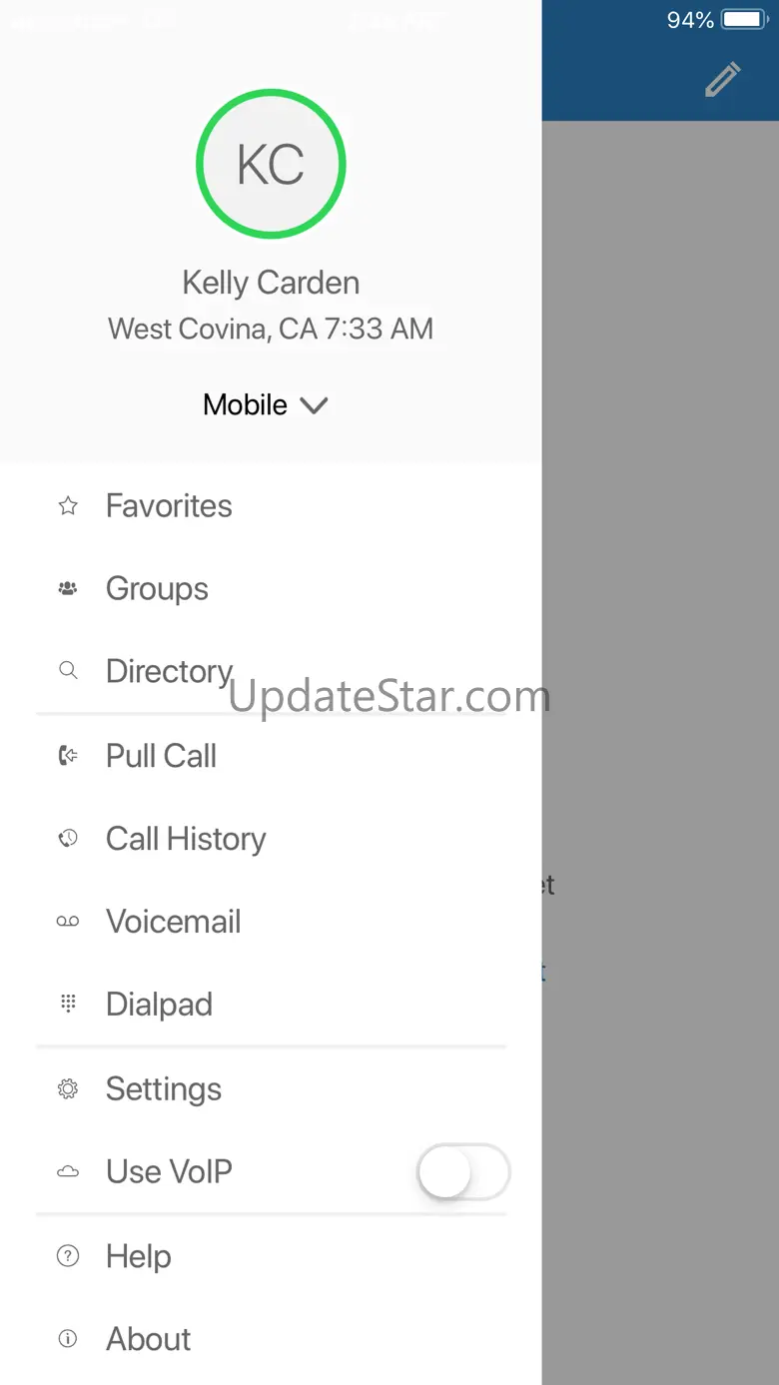Expand the Mobile chevron arrow
Image resolution: width=779 pixels, height=1385 pixels.
[x=315, y=405]
